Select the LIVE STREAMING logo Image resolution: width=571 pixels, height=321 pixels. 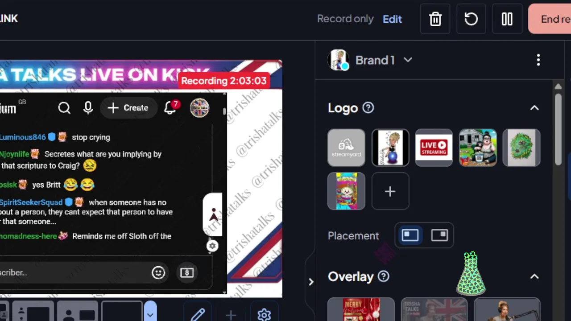pos(434,148)
